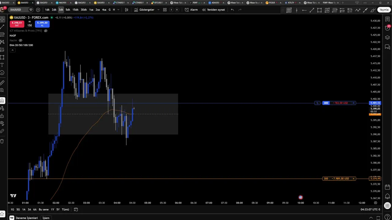Toggle the magnet mode tool
The width and height of the screenshot is (392, 220).
(2, 101)
